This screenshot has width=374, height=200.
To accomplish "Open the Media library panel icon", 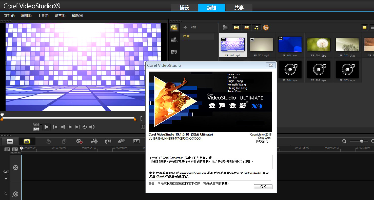I will point(174,28).
